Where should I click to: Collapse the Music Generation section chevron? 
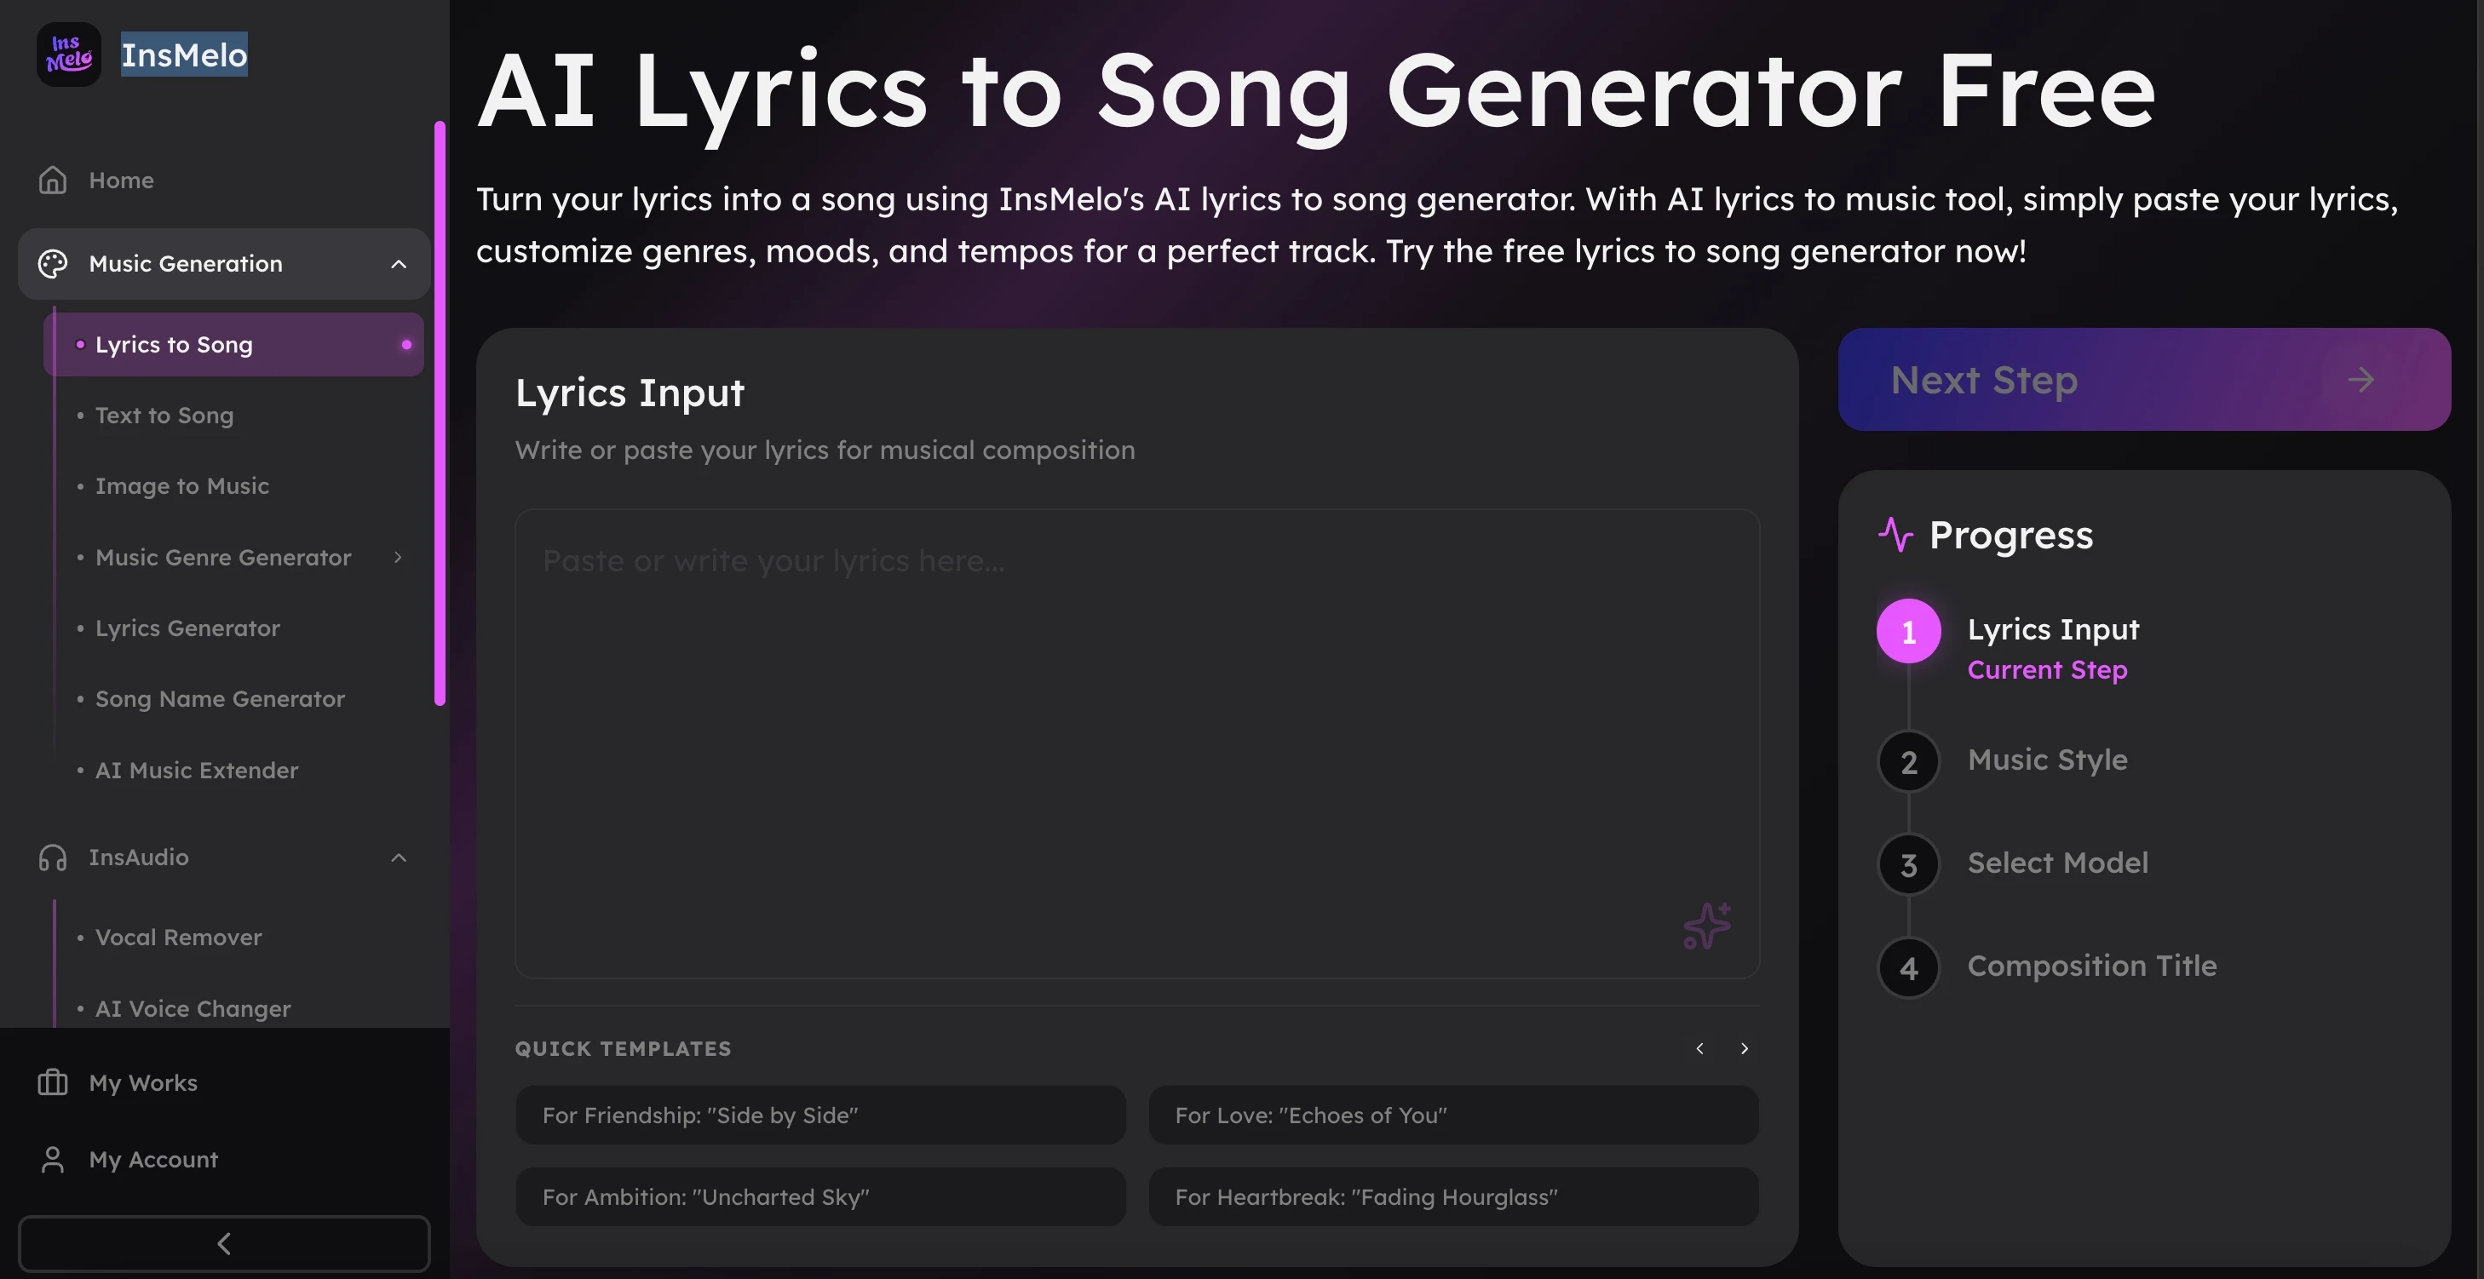tap(399, 264)
